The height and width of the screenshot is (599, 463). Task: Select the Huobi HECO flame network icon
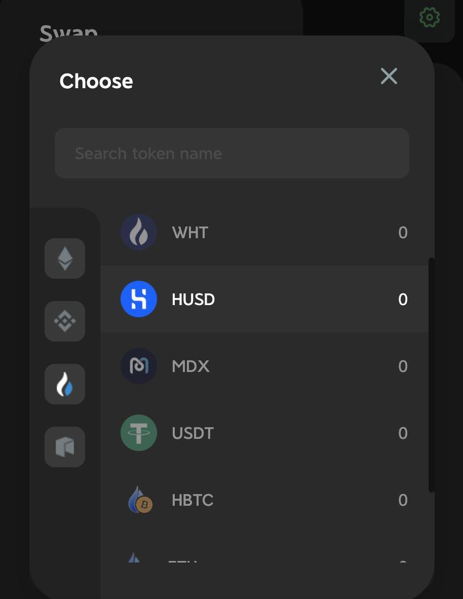tap(65, 384)
